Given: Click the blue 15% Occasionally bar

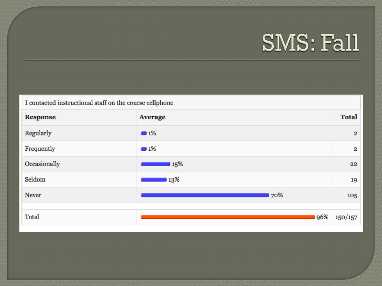Looking at the screenshot, I should tap(156, 164).
